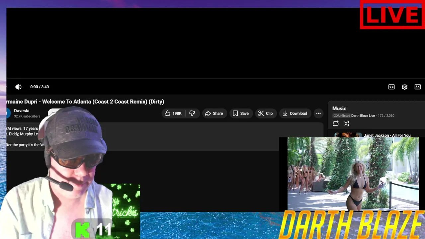Click the 0:00 / 3:40 time display
Viewport: 425px width, 239px height.
pyautogui.click(x=40, y=87)
